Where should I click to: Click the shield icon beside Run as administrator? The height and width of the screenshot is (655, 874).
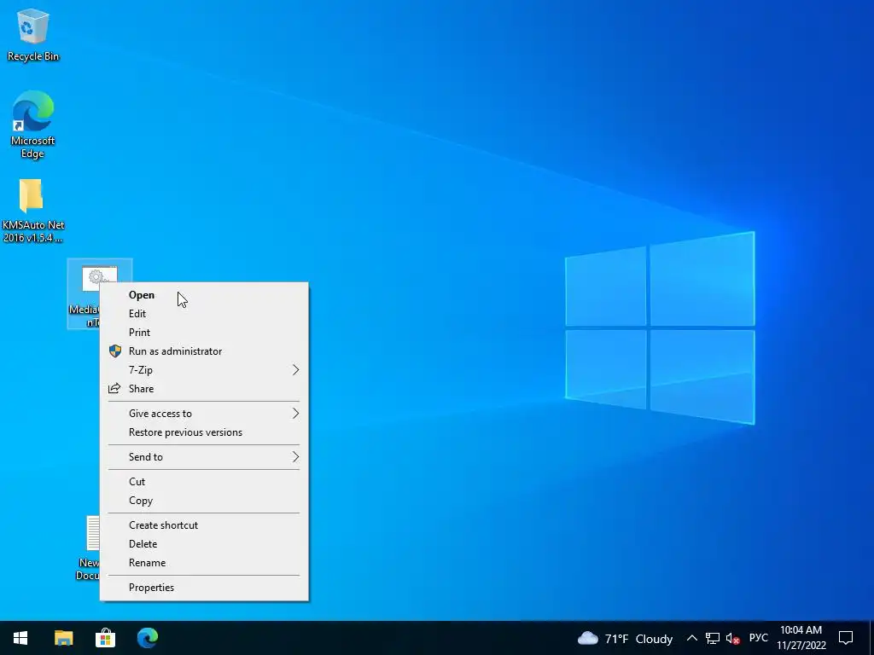[115, 351]
